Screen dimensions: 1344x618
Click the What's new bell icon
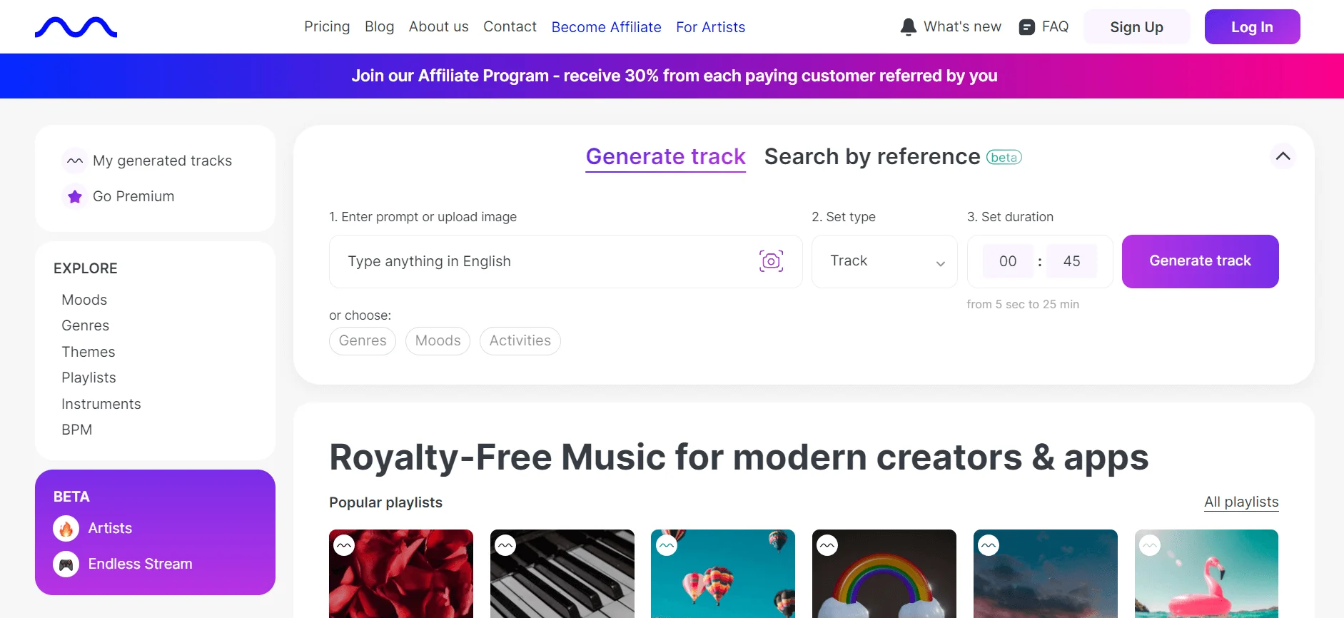coord(908,27)
